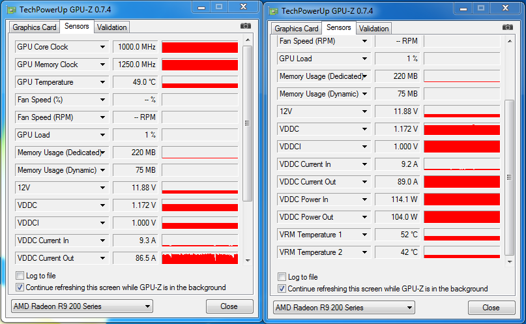526x324 pixels.
Task: Open the Validation tab in right window
Action: point(374,29)
